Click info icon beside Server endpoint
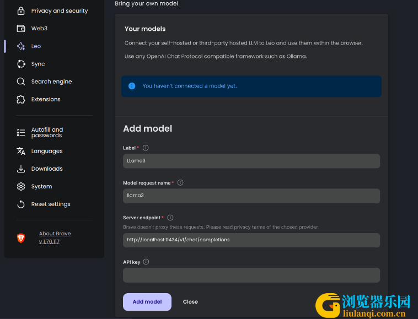The image size is (418, 319). [170, 218]
